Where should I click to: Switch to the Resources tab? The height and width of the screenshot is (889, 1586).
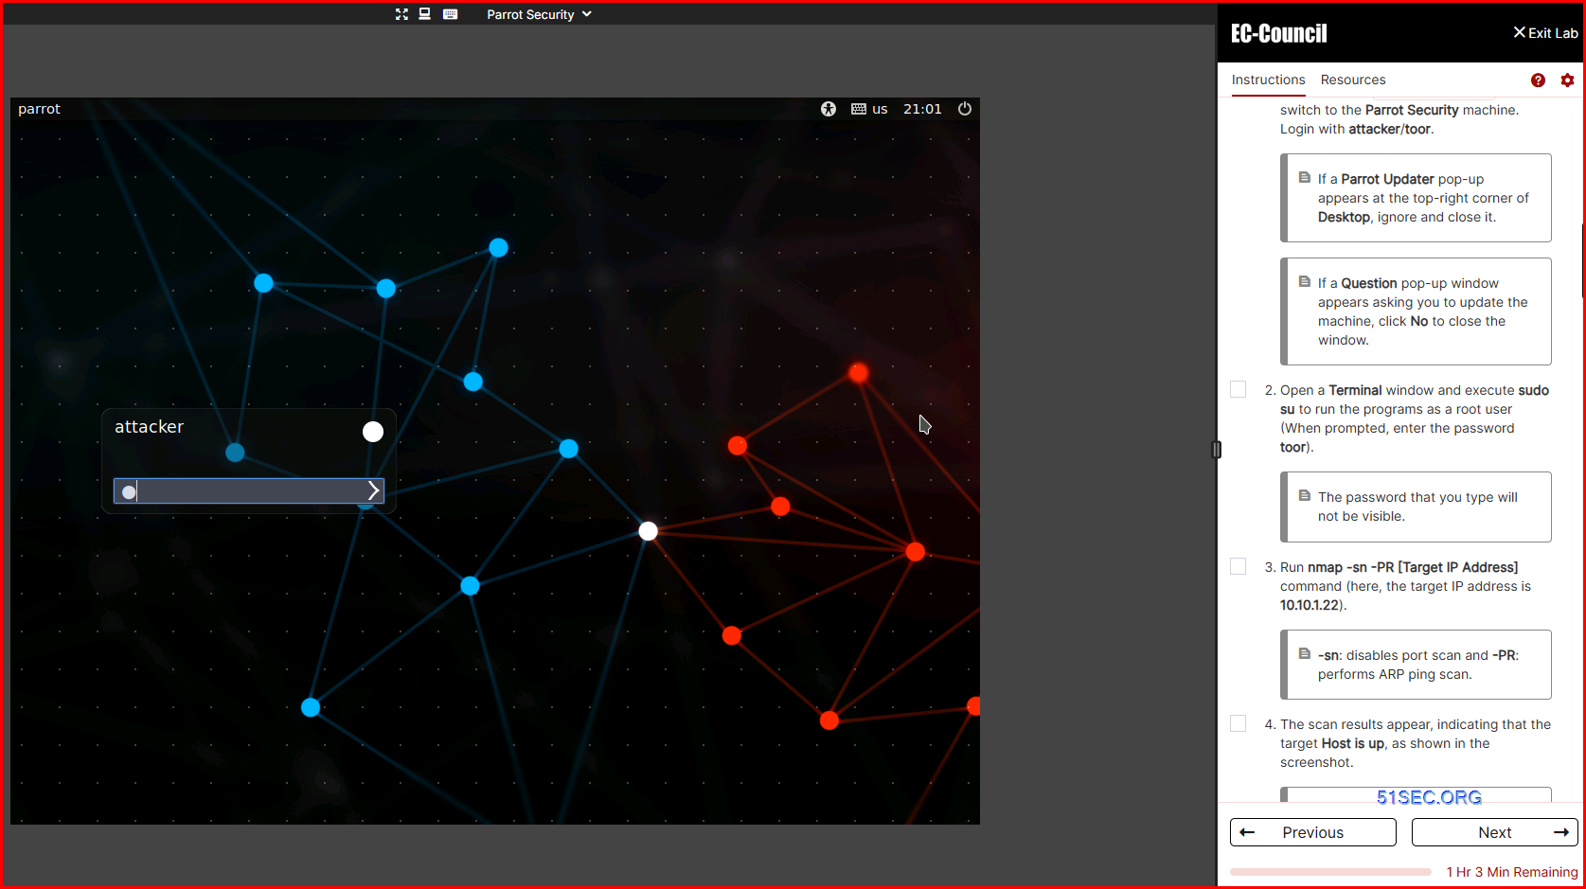pyautogui.click(x=1353, y=80)
